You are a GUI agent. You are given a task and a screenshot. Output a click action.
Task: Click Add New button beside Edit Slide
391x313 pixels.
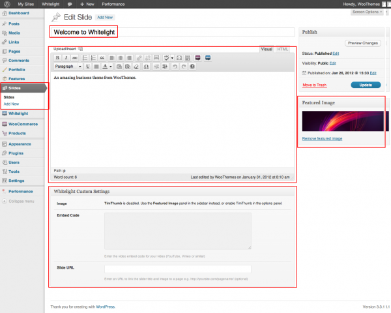(x=105, y=18)
